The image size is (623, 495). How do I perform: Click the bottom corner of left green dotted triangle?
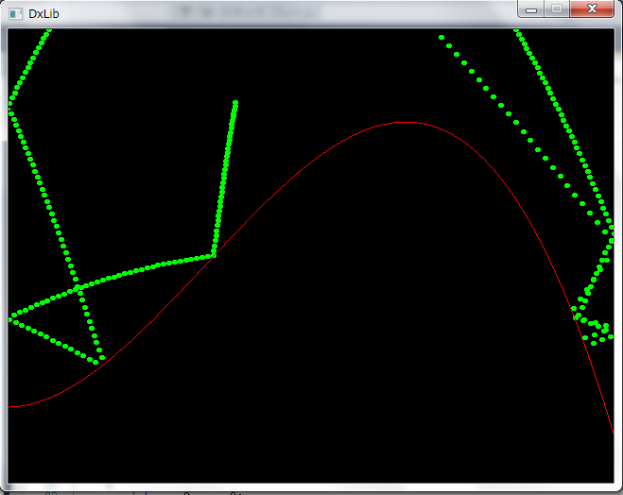click(98, 361)
